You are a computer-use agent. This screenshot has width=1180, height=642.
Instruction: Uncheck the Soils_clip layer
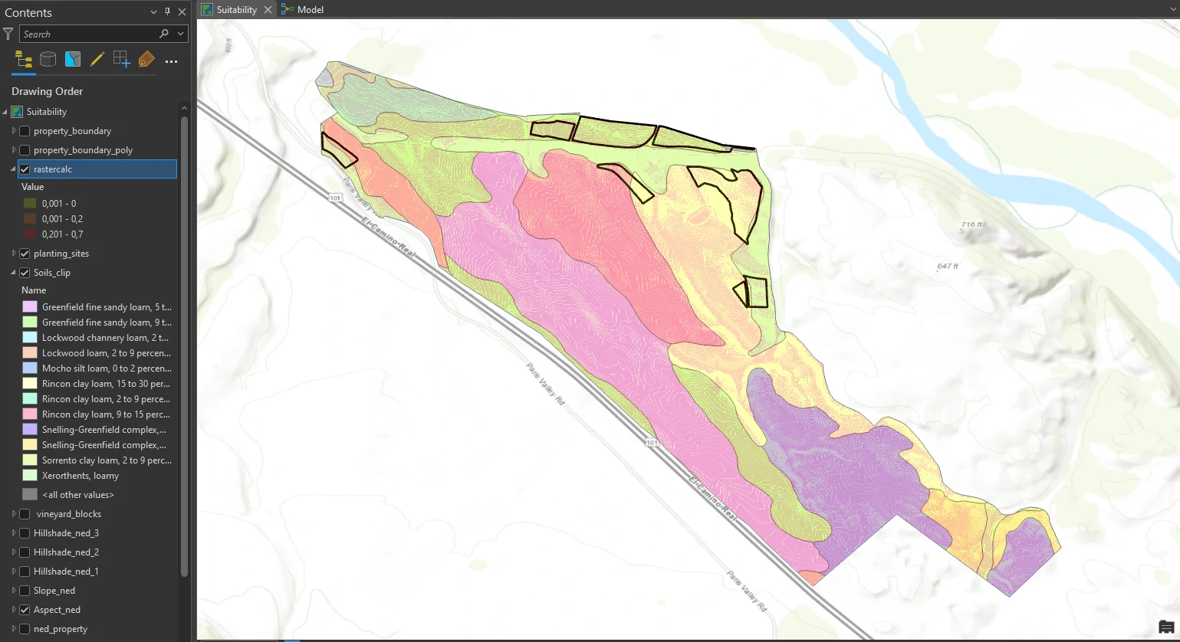click(x=25, y=273)
